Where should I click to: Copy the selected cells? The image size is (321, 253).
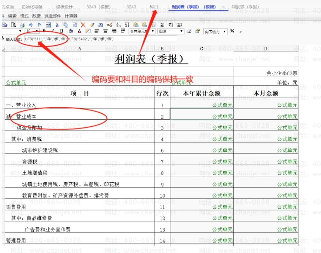[66, 25]
